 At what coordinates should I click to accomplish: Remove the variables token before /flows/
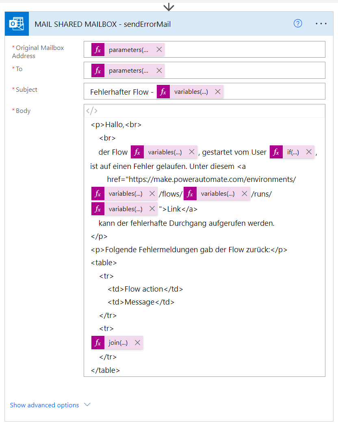[x=152, y=194]
